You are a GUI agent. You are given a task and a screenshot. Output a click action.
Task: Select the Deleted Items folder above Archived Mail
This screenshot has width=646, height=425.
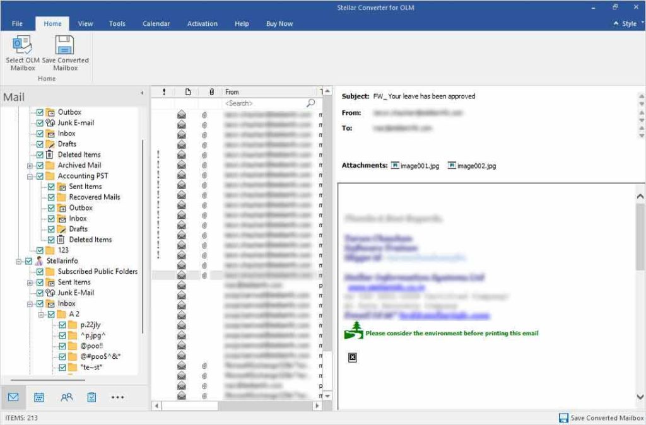tap(79, 154)
